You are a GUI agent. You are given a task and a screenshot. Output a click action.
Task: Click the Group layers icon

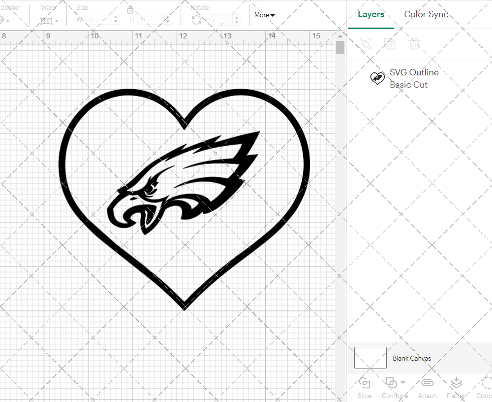[365, 44]
